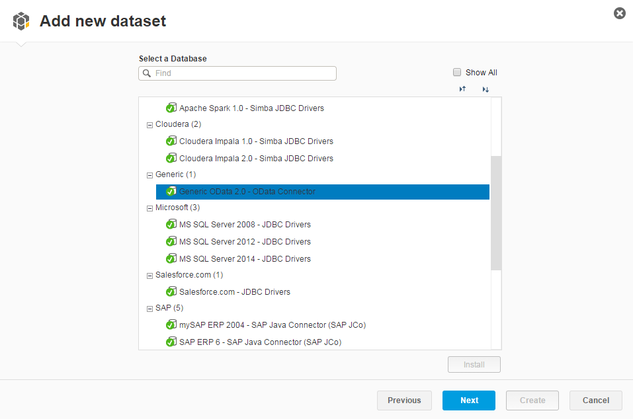
Task: Select SAP ERP 6 - SAP Java Connector
Action: 261,342
